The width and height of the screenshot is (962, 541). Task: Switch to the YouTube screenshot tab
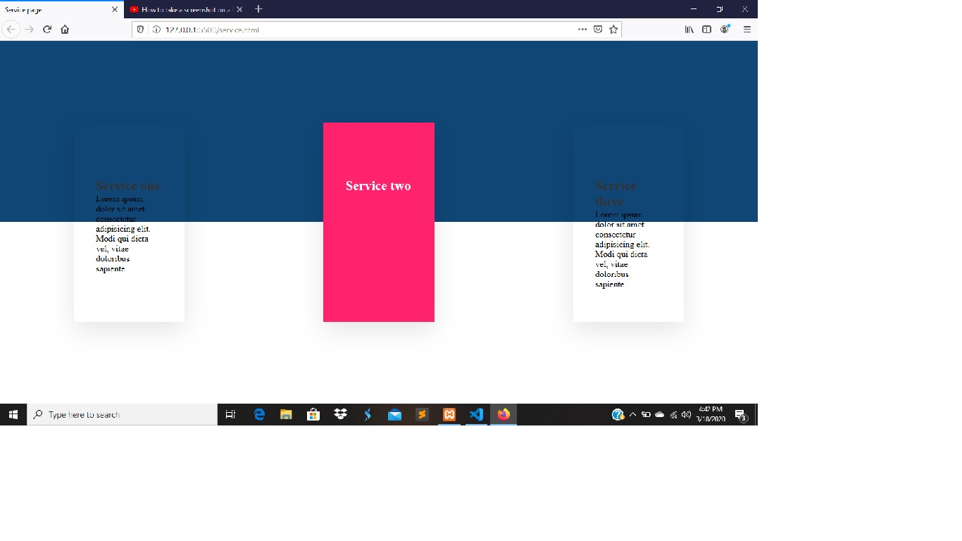[x=182, y=10]
